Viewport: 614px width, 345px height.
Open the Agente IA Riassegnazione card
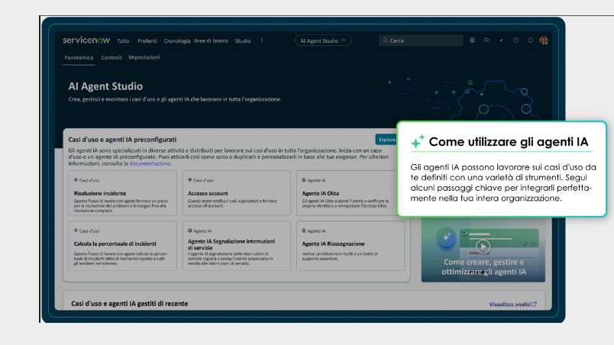[351, 246]
